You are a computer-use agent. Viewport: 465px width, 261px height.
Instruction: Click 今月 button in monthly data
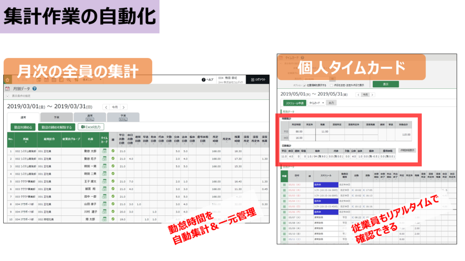tap(115, 107)
